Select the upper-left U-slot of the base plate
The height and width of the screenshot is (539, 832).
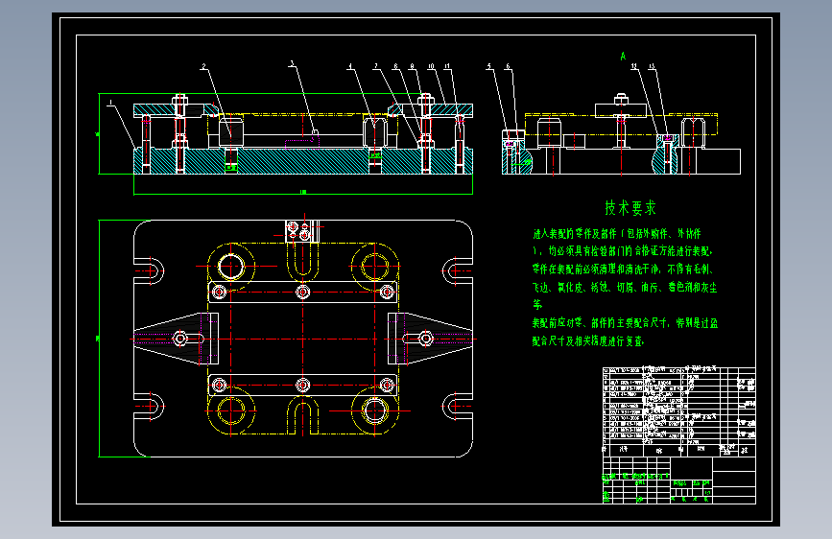(149, 270)
